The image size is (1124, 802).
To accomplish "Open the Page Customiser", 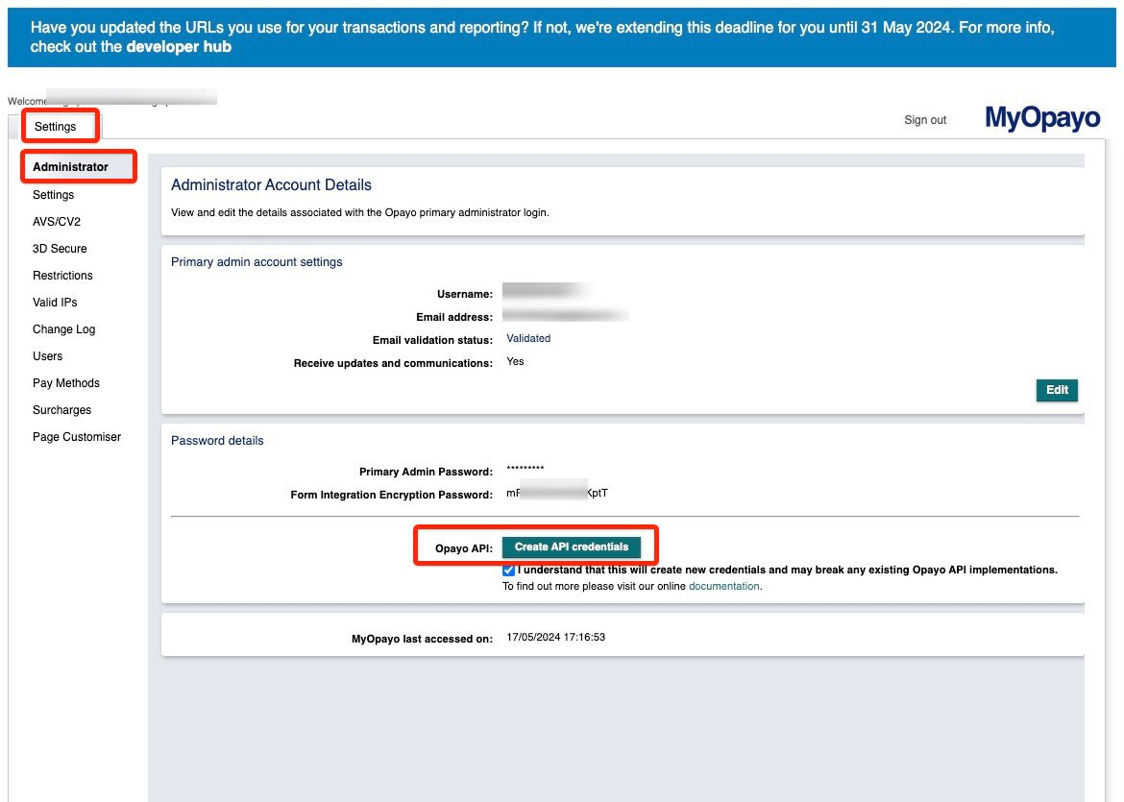I will click(x=77, y=436).
